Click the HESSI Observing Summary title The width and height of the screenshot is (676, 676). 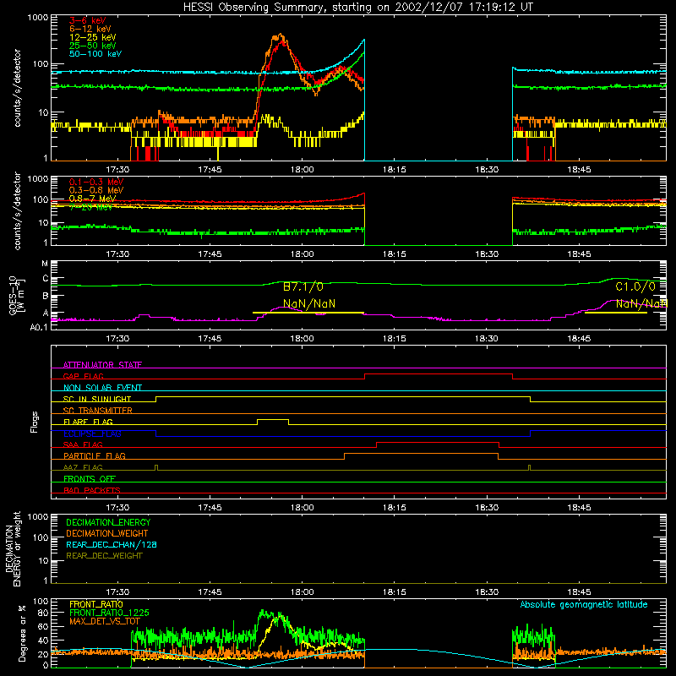coord(357,8)
